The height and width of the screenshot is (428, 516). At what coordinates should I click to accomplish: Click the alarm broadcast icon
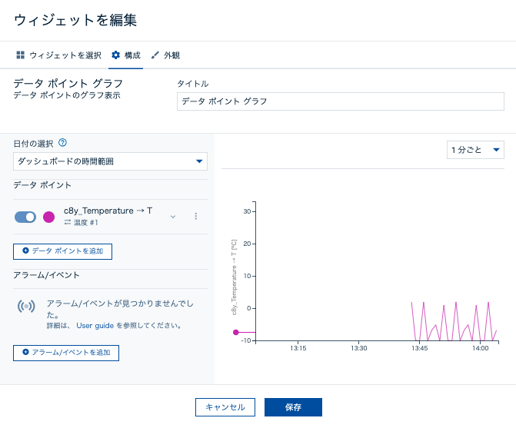point(26,307)
